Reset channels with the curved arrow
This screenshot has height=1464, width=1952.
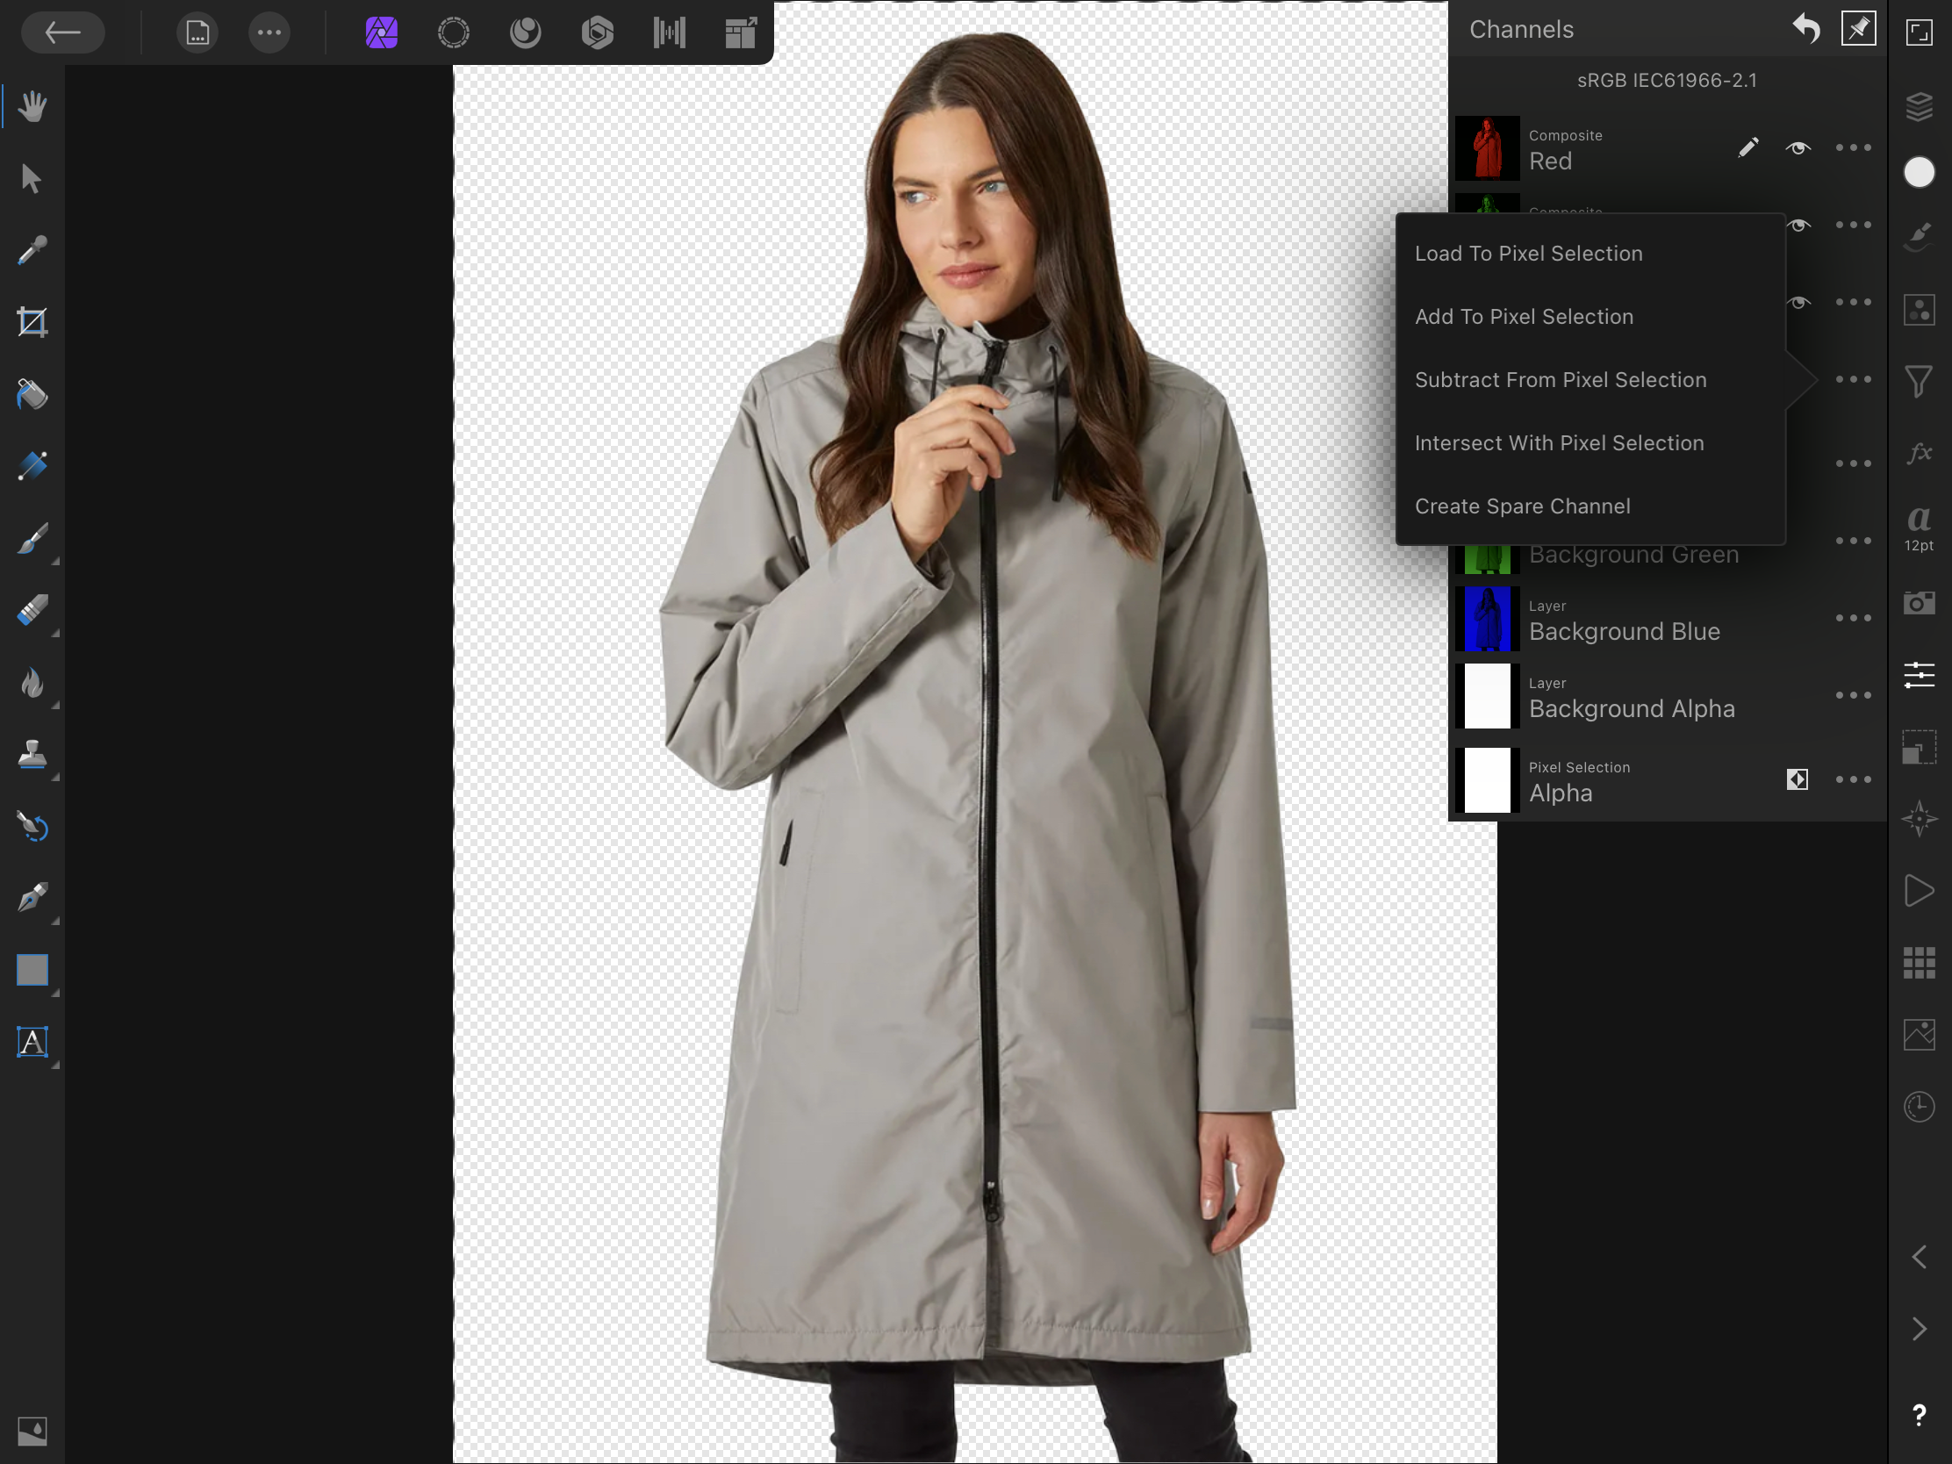1805,29
